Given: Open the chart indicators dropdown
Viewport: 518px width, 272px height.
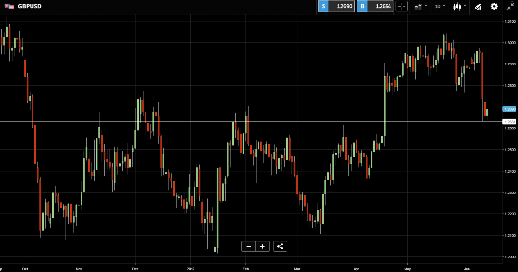Looking at the screenshot, I should pos(421,6).
